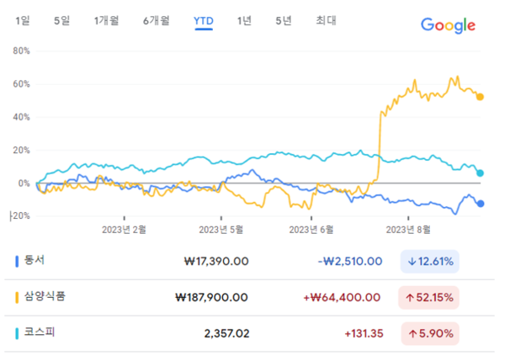Open the 삼양식품 stock row
Viewport: 505px width, 361px height.
pos(49,297)
